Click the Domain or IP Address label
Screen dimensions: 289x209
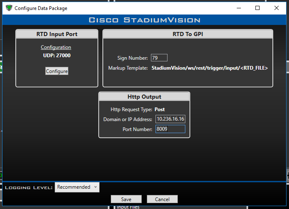pyautogui.click(x=128, y=119)
